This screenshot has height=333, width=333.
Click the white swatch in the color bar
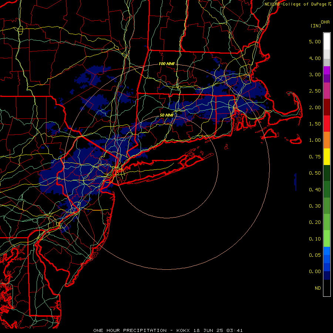pyautogui.click(x=327, y=41)
